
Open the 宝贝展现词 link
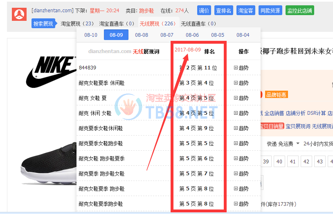coord(298,127)
